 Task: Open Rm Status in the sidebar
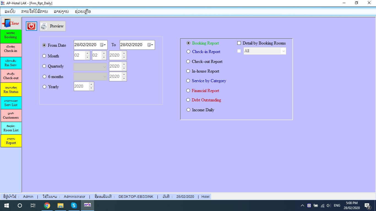point(11,90)
